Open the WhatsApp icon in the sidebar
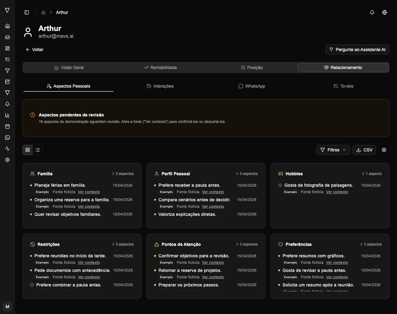397x314 pixels. (x=7, y=137)
